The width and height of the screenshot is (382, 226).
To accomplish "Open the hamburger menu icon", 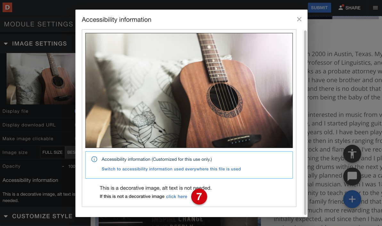I will (375, 8).
